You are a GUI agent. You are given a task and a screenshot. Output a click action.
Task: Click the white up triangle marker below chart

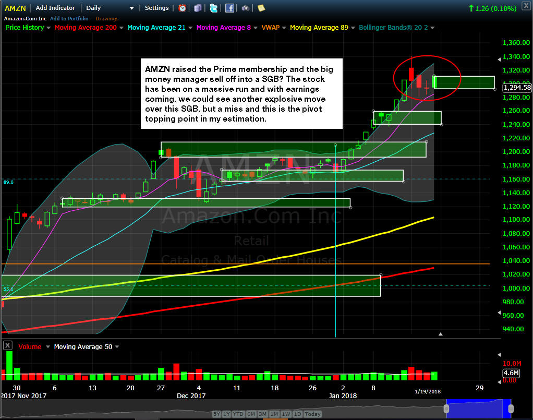pyautogui.click(x=441, y=334)
